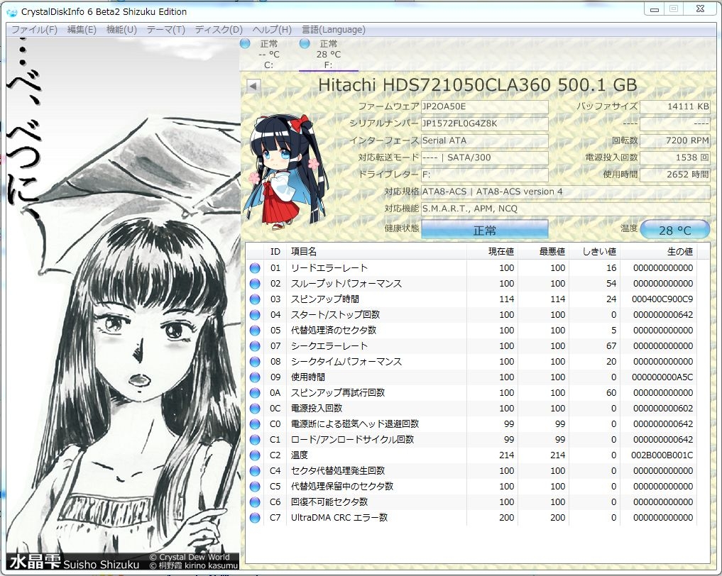This screenshot has width=722, height=576.
Task: Select the F: disk tab
Action: pyautogui.click(x=328, y=55)
